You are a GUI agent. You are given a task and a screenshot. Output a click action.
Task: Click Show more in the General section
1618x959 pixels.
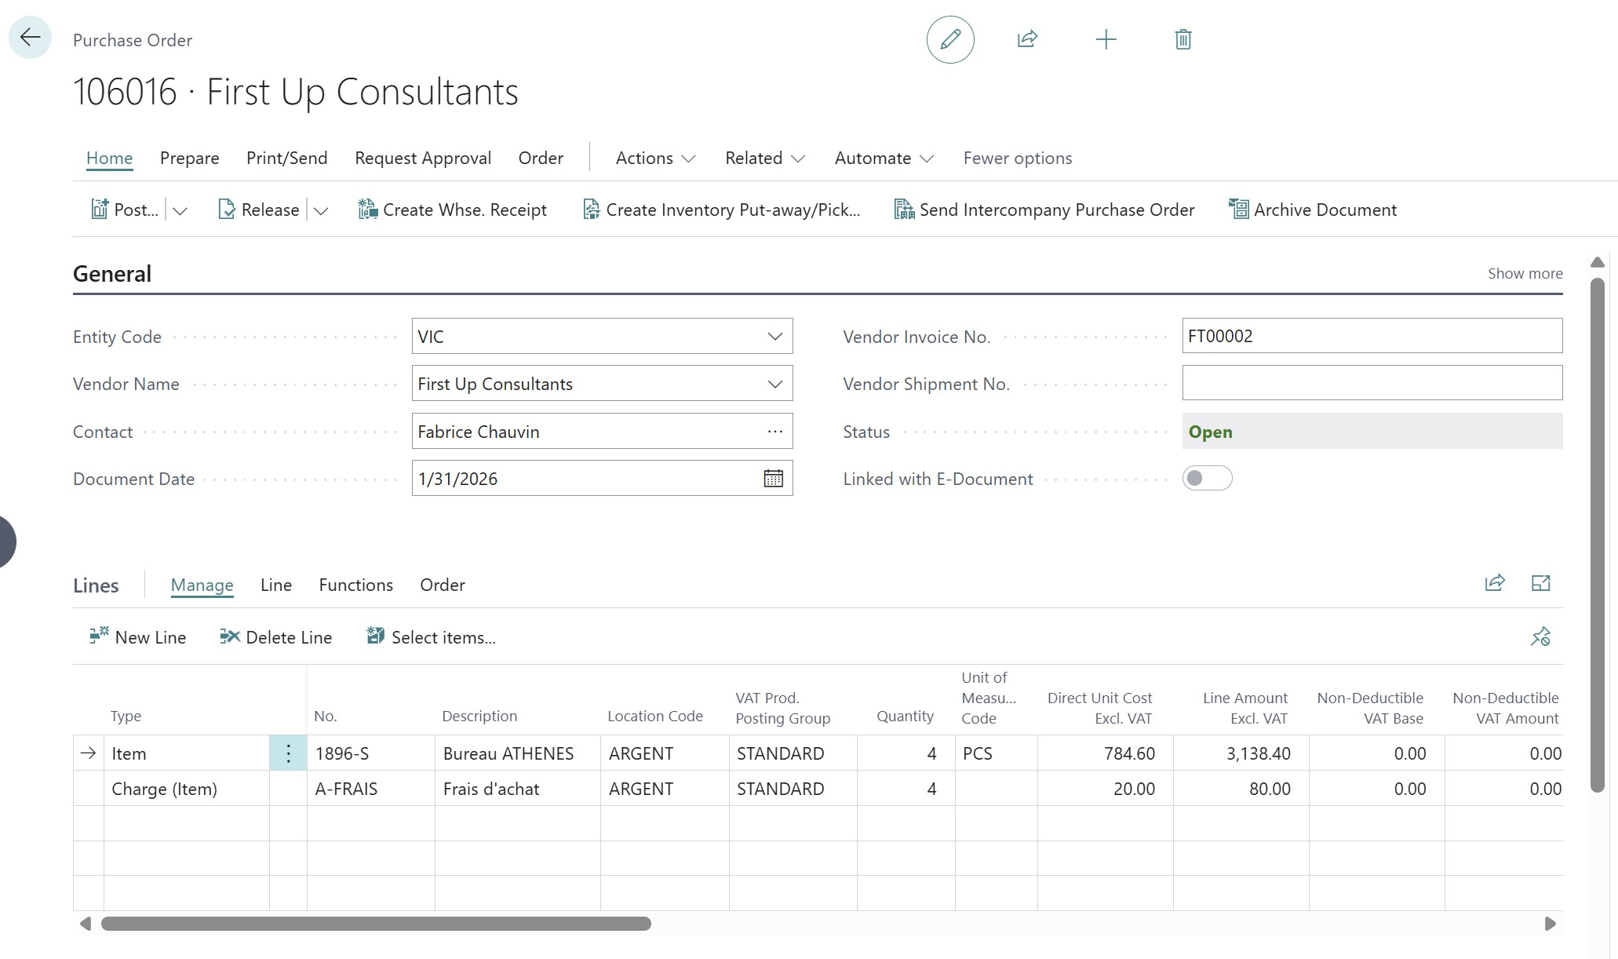click(x=1523, y=273)
